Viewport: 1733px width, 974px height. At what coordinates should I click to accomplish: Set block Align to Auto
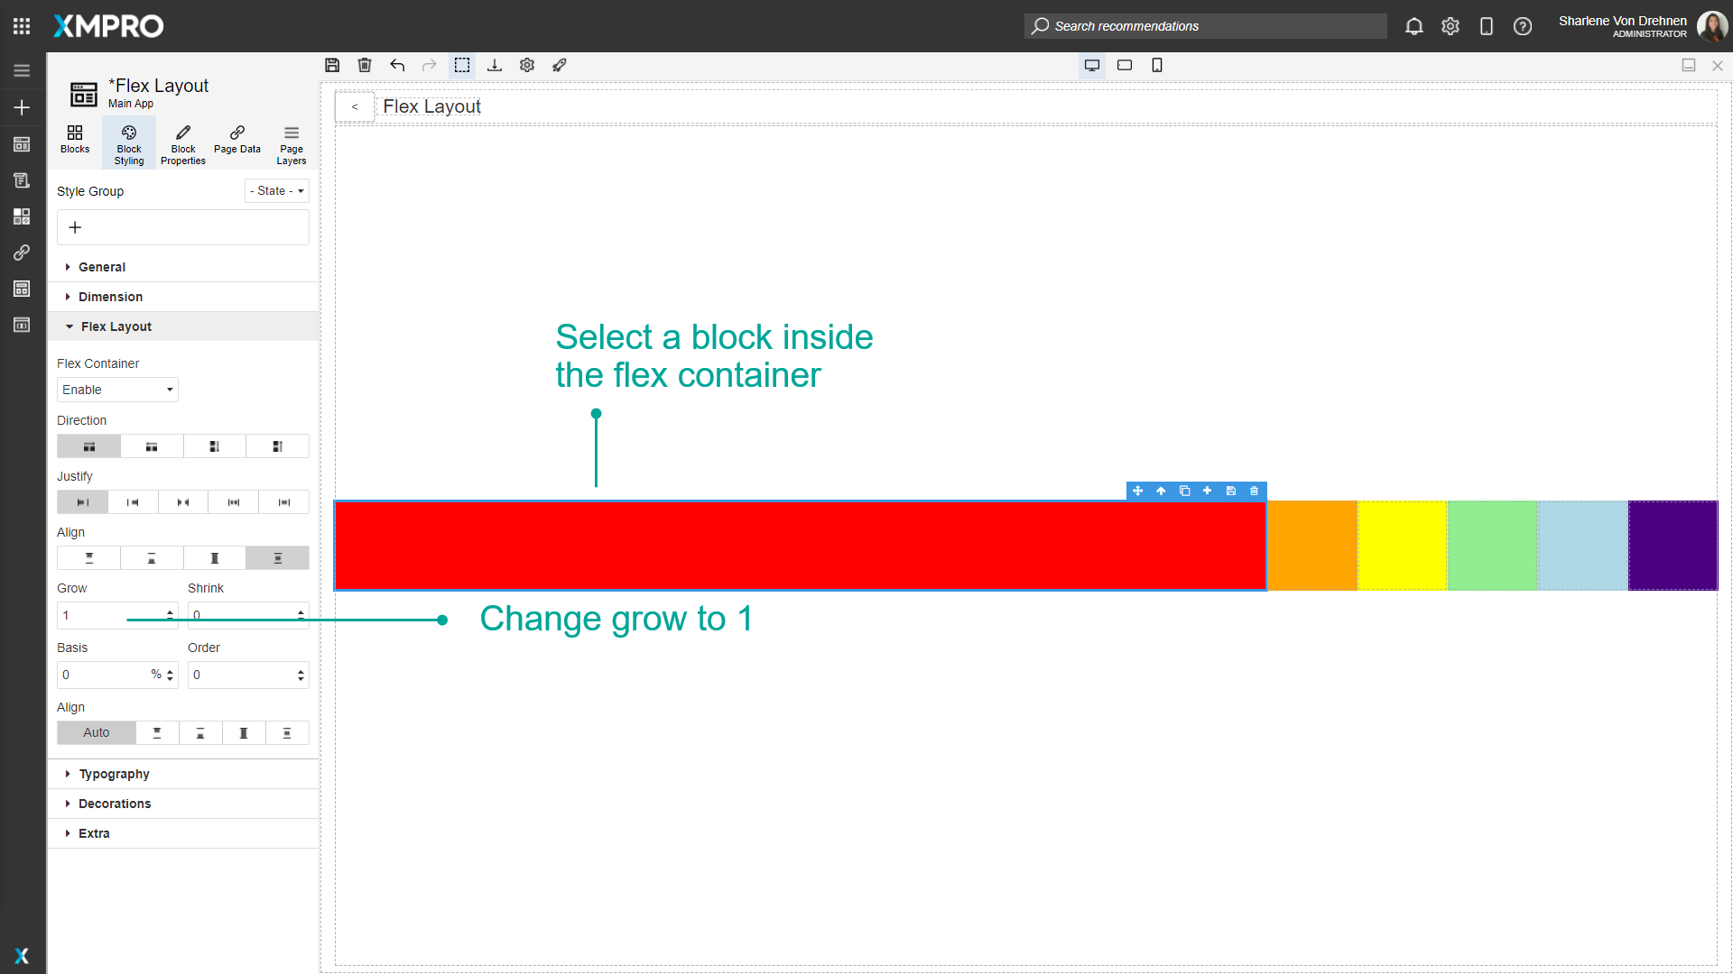pos(96,732)
